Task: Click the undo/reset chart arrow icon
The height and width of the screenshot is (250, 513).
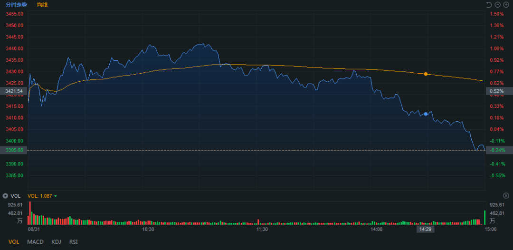Action: point(489,5)
